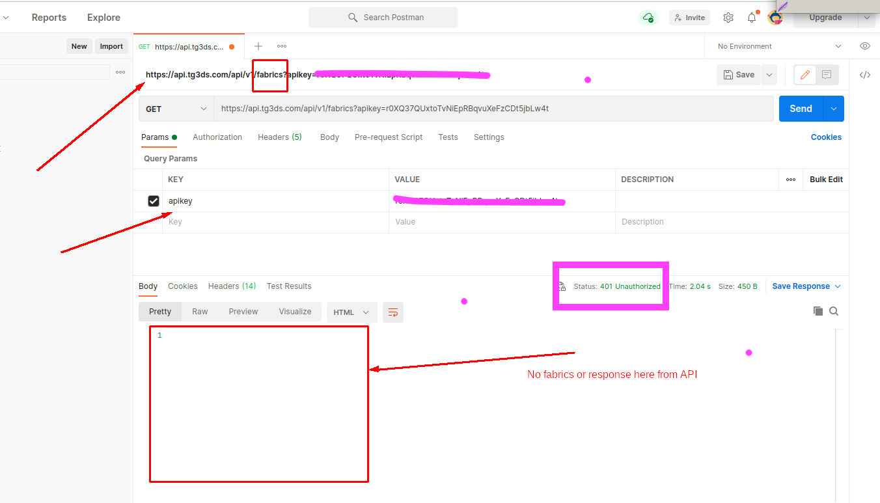Open the No Environment dropdown
Viewport: 880px width, 503px height.
click(779, 46)
